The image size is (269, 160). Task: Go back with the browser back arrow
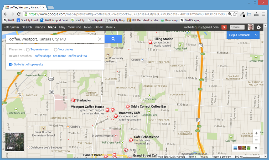(x=6, y=14)
